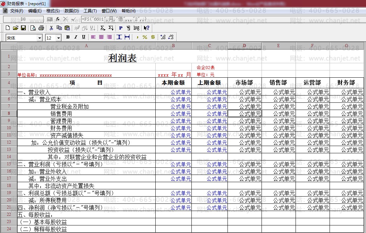
Task: Click the Save icon in the toolbar
Action: pos(23,28)
